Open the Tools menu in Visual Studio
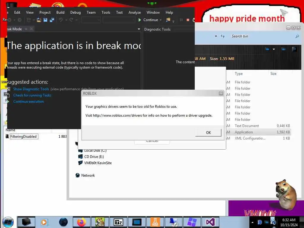This screenshot has width=304, height=228. tap(106, 12)
